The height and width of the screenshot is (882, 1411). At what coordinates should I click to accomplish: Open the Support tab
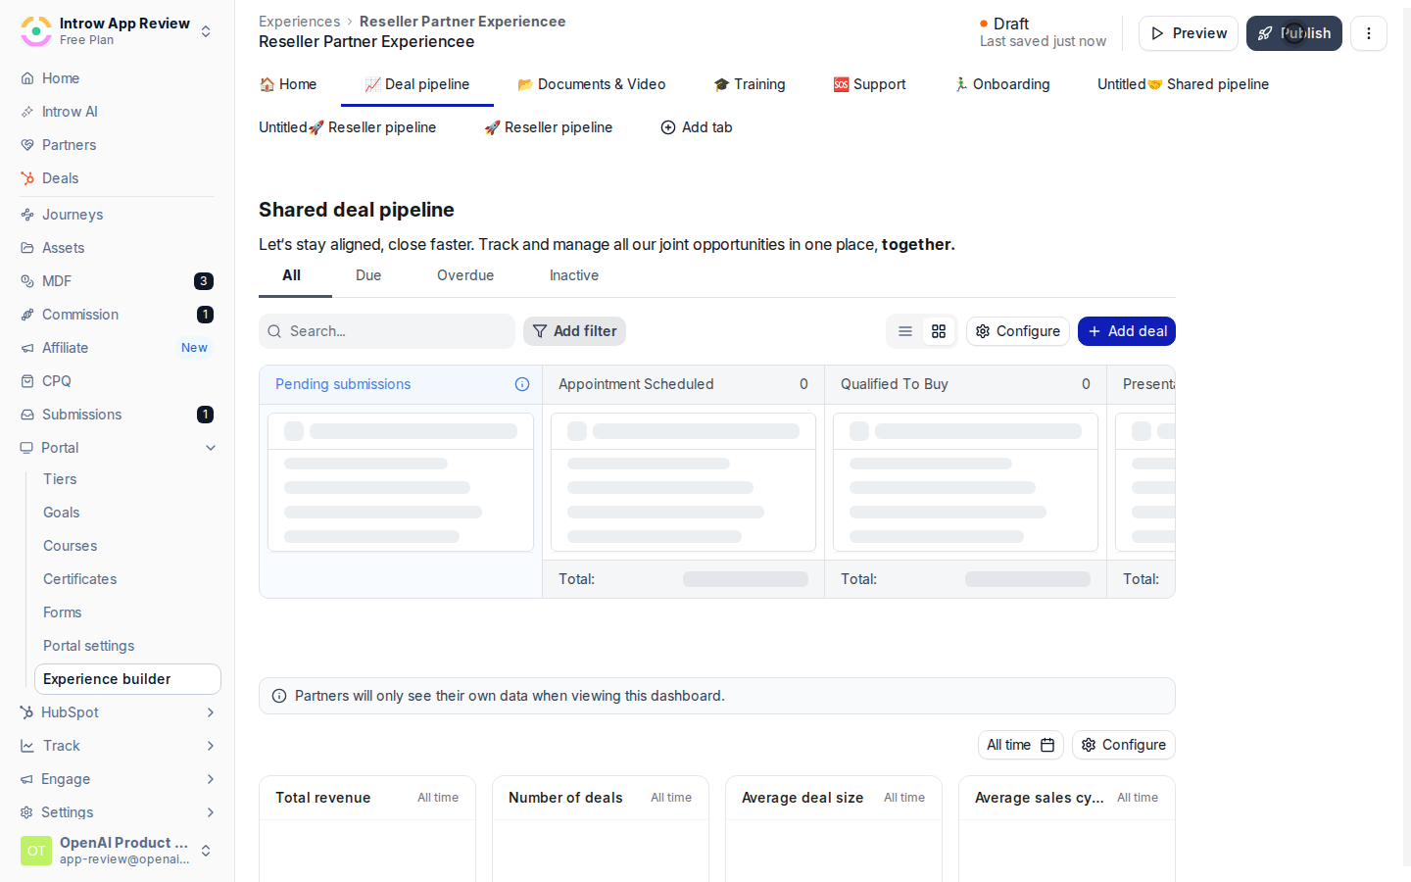[x=870, y=84]
